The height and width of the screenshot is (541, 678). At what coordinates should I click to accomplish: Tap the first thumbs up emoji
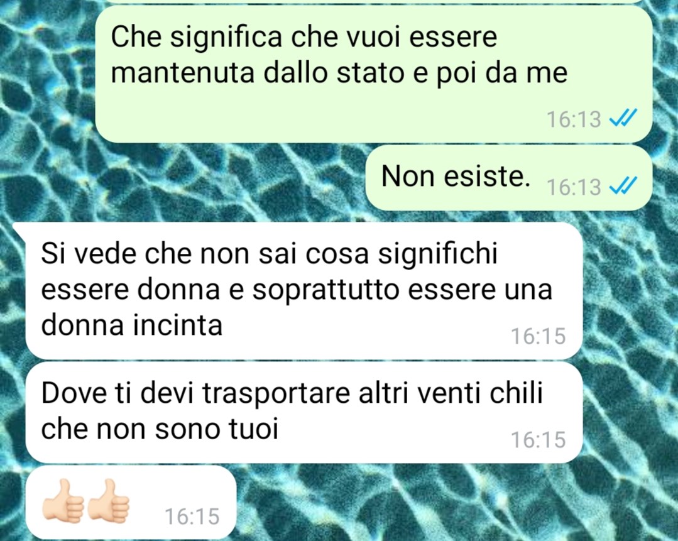tap(63, 501)
